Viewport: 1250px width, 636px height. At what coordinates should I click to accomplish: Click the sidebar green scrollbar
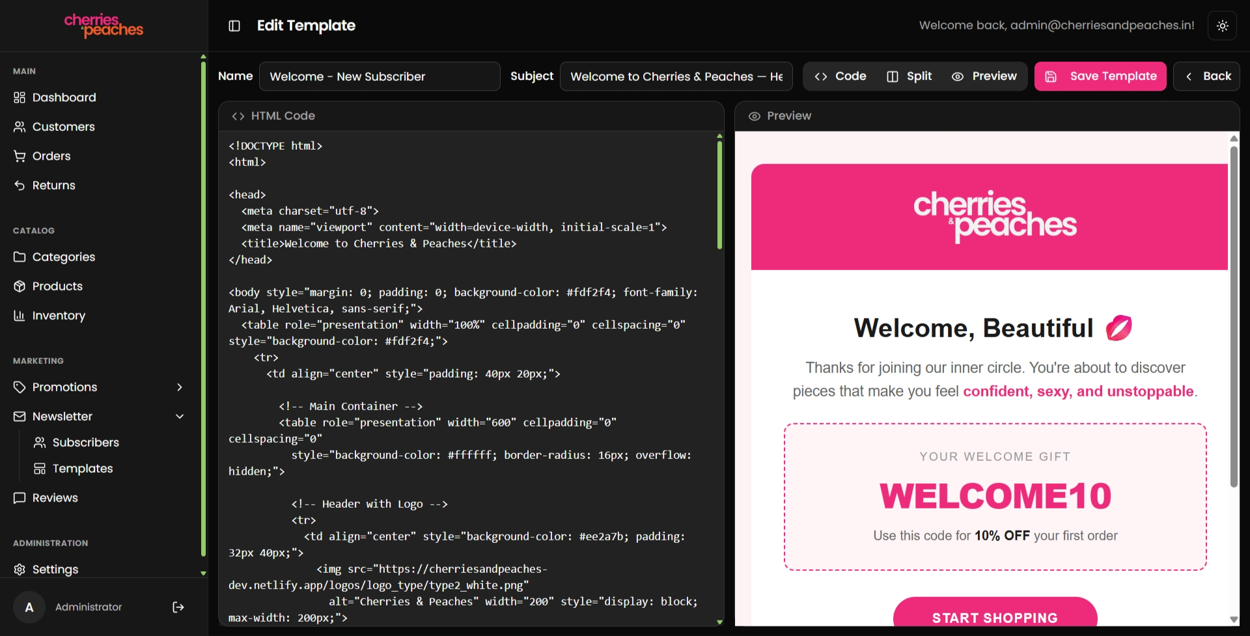[203, 309]
